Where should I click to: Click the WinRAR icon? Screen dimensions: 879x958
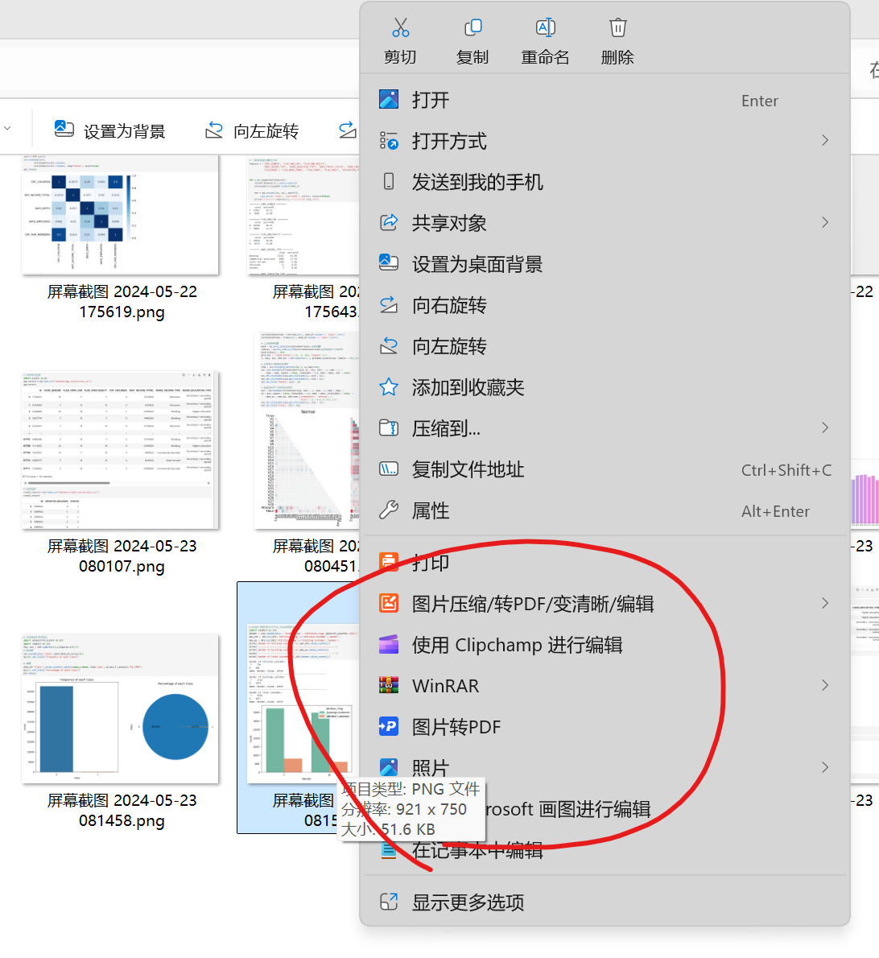(x=389, y=686)
